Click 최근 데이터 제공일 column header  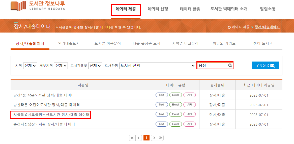(x=259, y=85)
